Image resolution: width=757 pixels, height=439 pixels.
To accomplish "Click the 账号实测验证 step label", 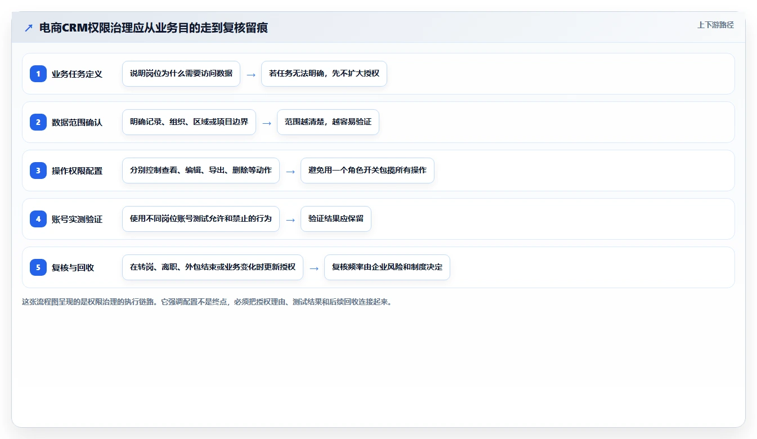I will [77, 219].
